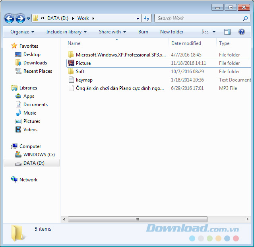Screen dimensions: 254x247
Task: Expand arrow after DATA (D:) in path
Action: (x=73, y=18)
